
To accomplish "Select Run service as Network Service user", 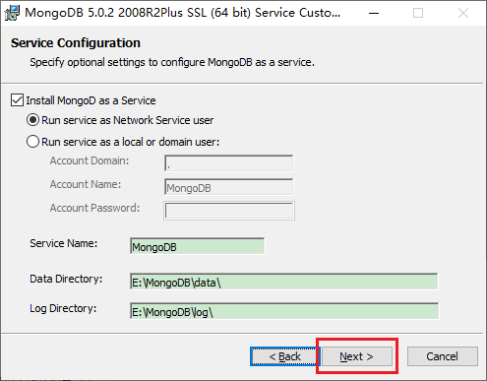I will click(x=32, y=120).
